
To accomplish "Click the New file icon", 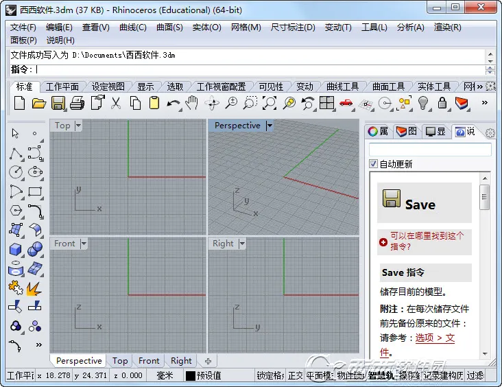I will tap(19, 103).
